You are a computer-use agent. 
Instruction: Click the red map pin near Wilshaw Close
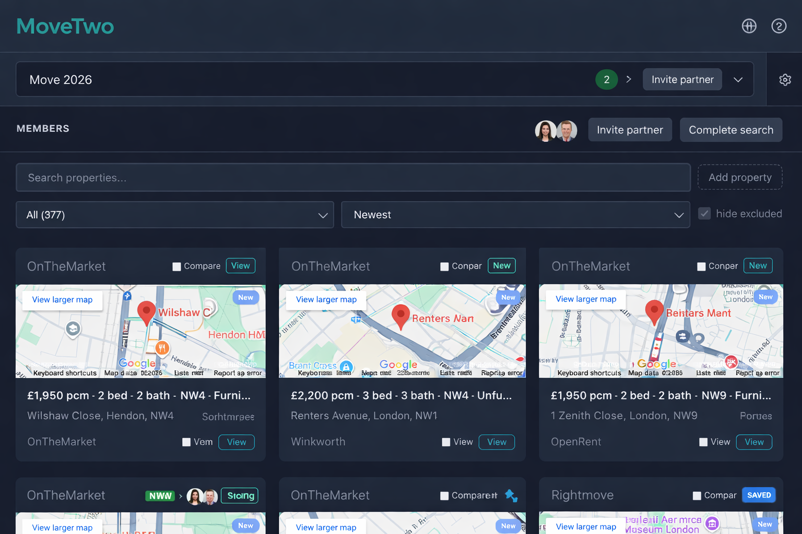tap(146, 312)
